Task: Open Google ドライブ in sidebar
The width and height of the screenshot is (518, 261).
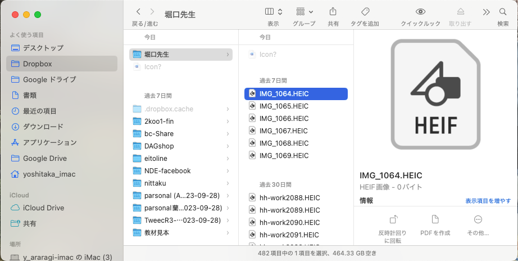Action: (x=62, y=80)
